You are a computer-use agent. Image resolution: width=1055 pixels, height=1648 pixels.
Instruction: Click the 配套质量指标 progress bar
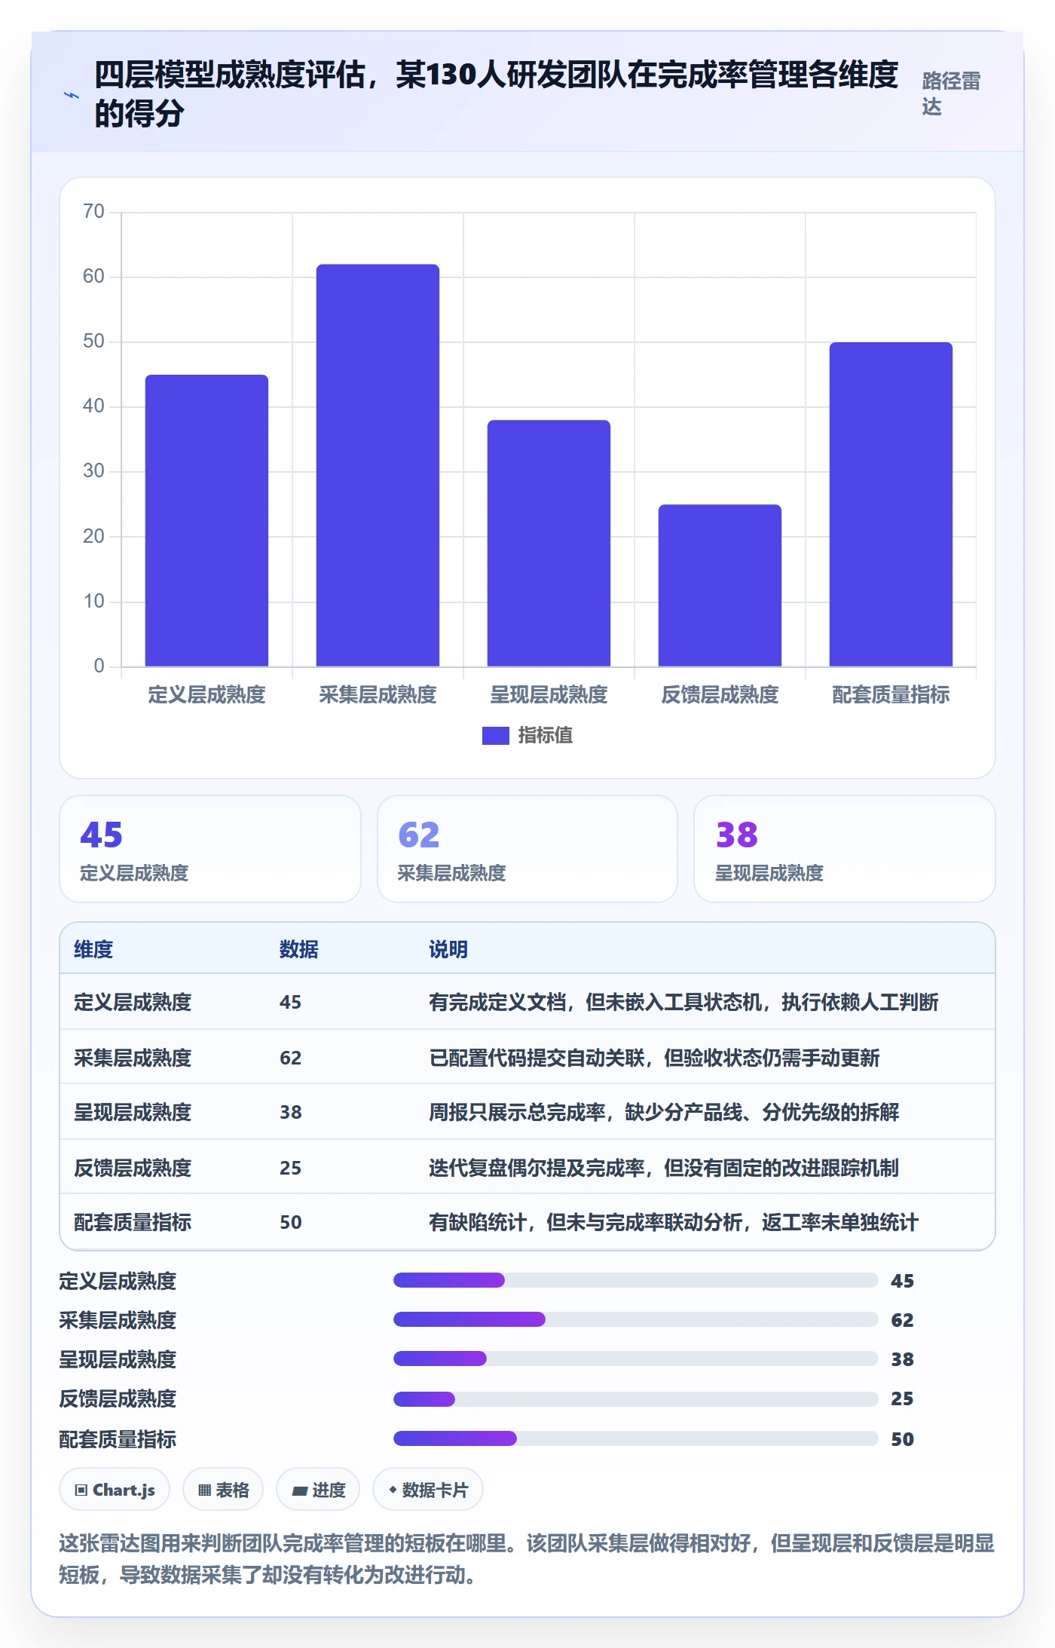coord(636,1438)
